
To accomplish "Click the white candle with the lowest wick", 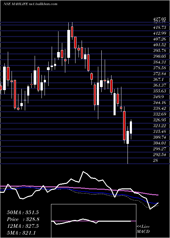I will tap(128, 137).
